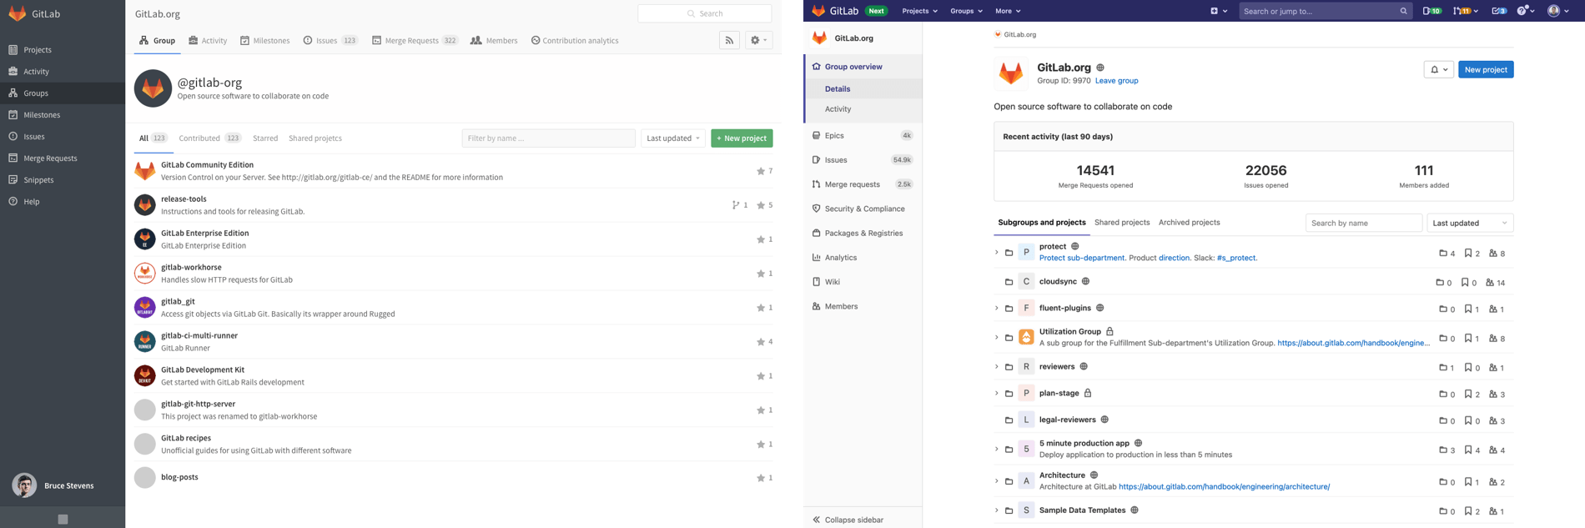Click the #s_protect Slack link
The height and width of the screenshot is (528, 1585).
1236,258
